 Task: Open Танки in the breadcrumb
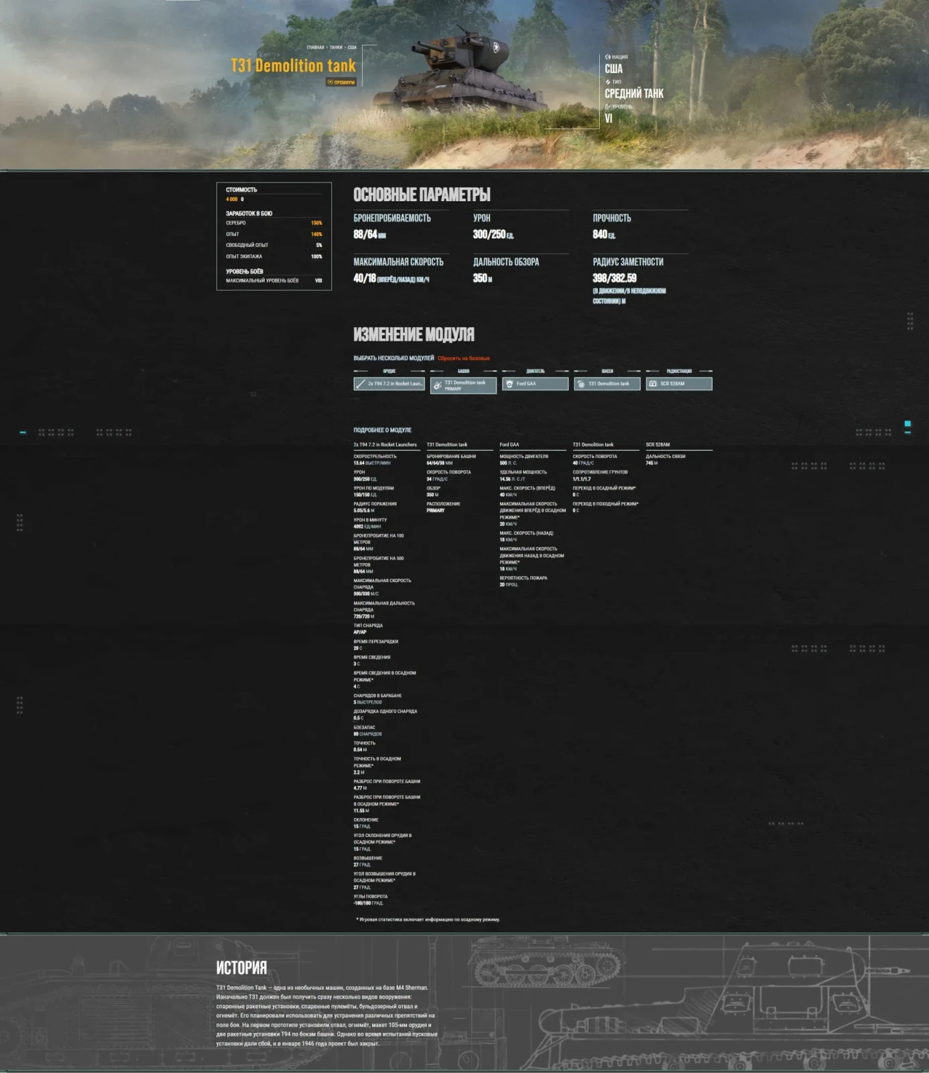tap(335, 48)
